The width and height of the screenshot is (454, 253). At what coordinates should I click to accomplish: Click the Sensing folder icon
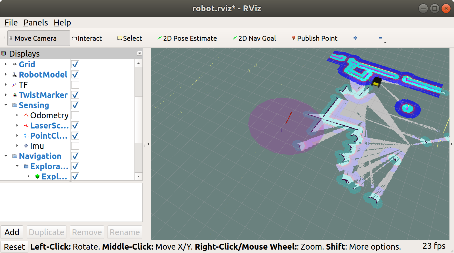pos(15,105)
